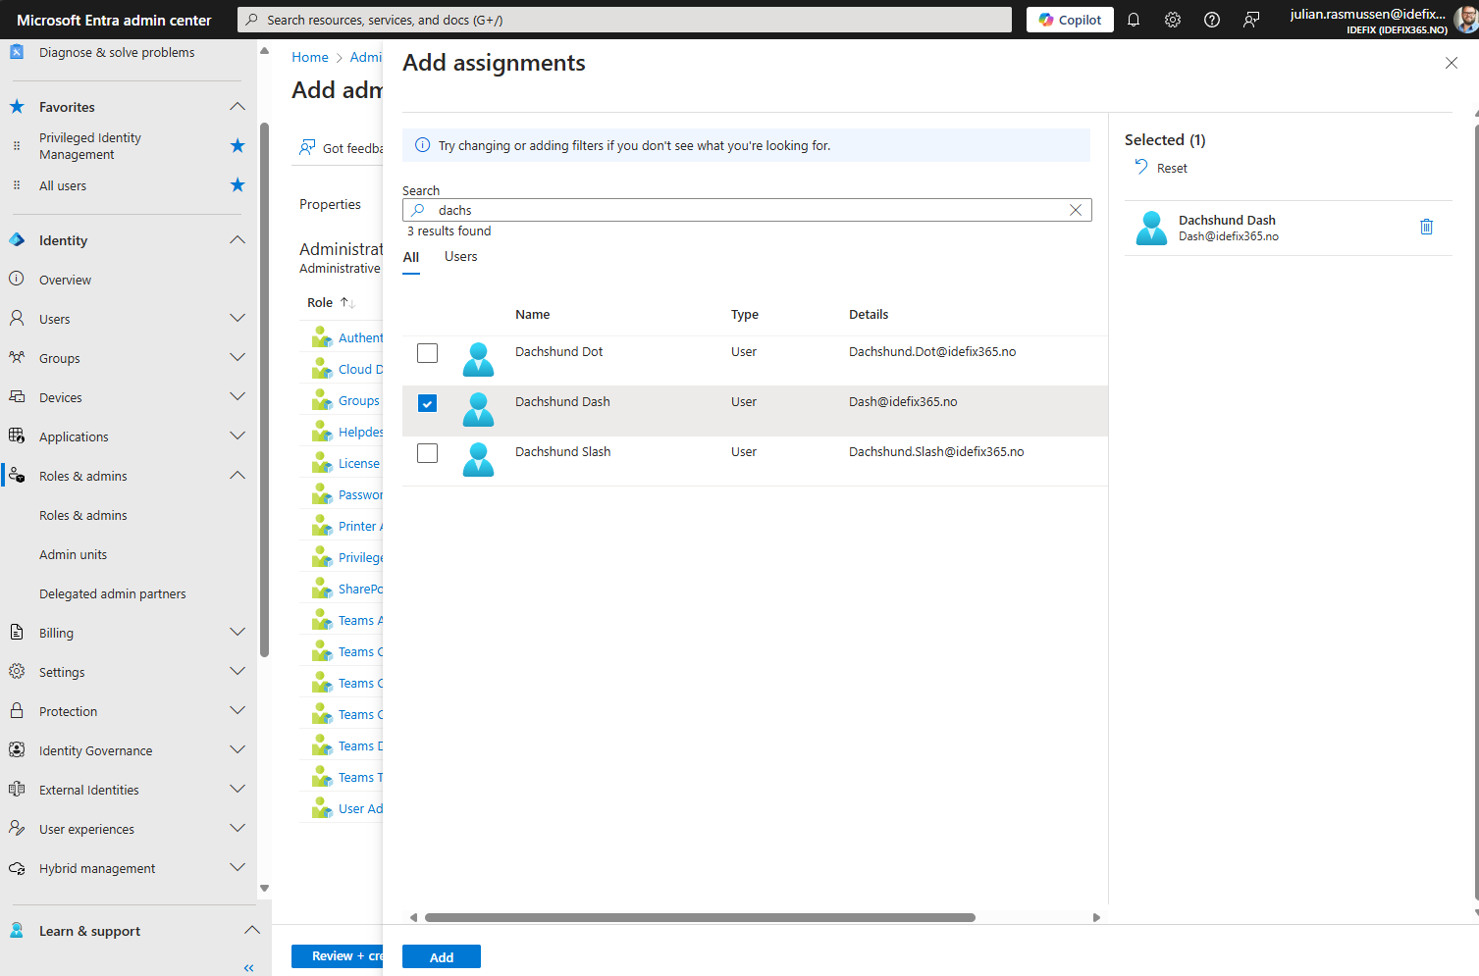This screenshot has width=1479, height=976.
Task: Click the help question mark icon
Action: 1211,20
